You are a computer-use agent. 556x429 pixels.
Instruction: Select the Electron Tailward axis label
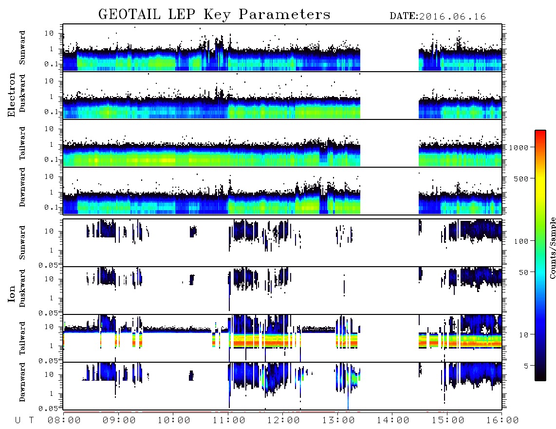click(x=22, y=143)
